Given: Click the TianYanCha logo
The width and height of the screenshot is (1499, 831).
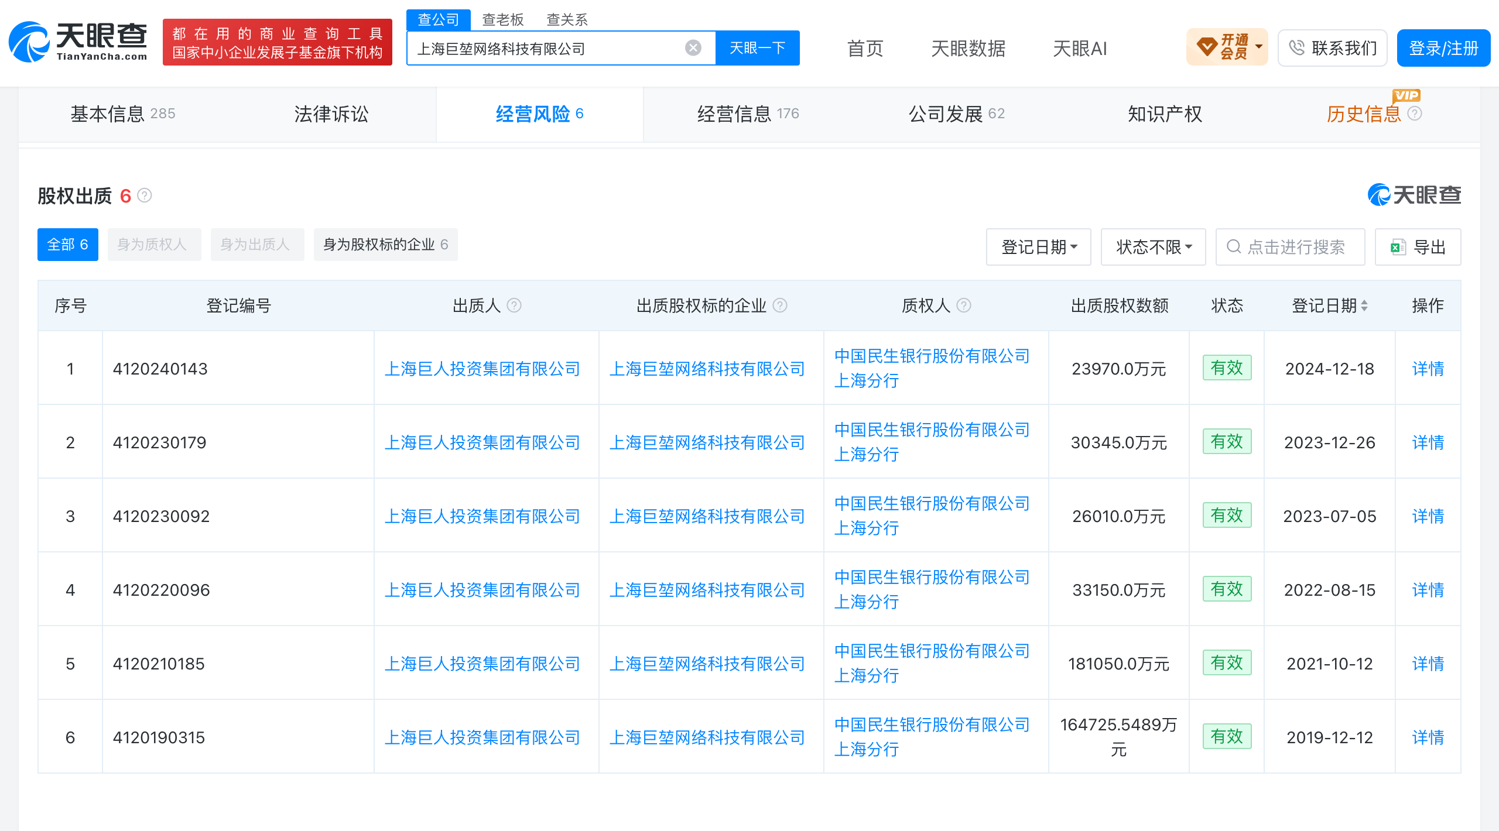Looking at the screenshot, I should [x=78, y=42].
